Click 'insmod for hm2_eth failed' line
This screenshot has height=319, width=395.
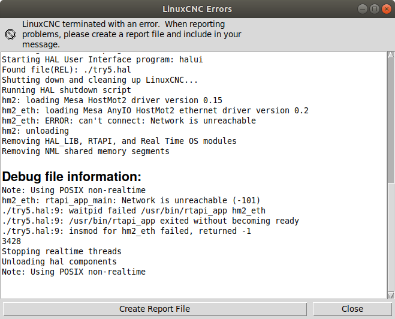click(126, 231)
